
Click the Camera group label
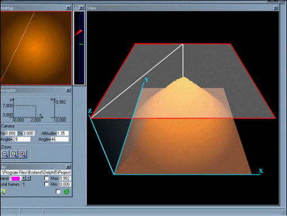7,126
